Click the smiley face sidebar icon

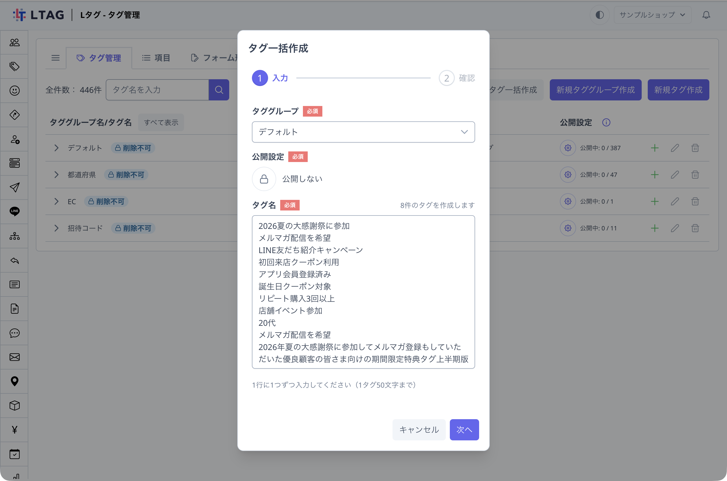click(x=14, y=91)
